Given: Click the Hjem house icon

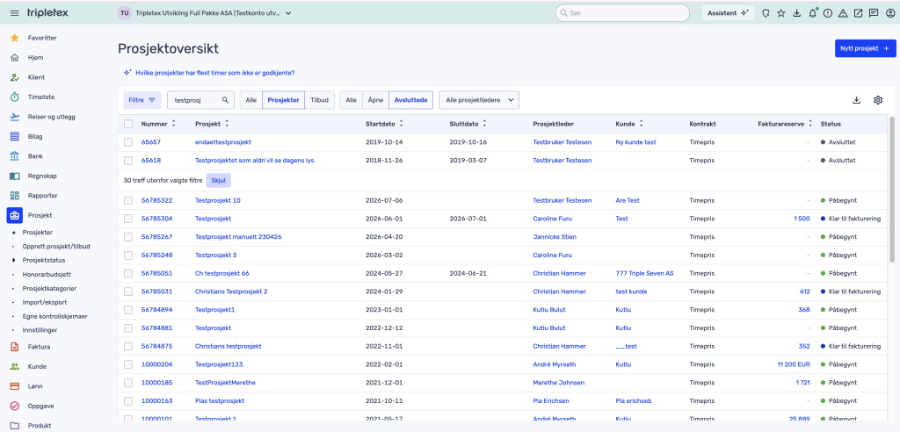Looking at the screenshot, I should (x=15, y=57).
